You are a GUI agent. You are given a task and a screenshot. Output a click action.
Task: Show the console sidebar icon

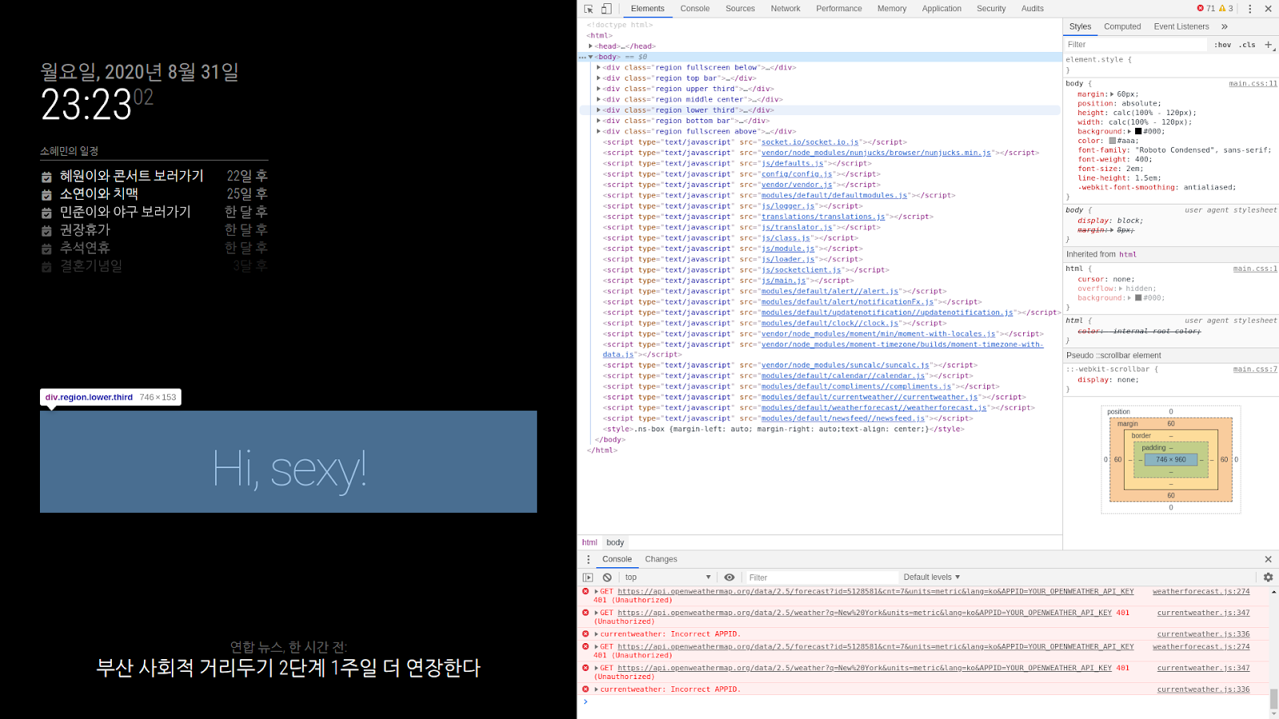point(588,578)
